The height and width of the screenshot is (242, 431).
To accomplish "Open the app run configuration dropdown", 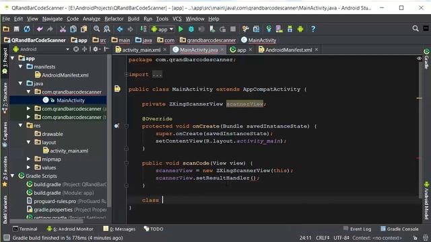I will 162,29.
